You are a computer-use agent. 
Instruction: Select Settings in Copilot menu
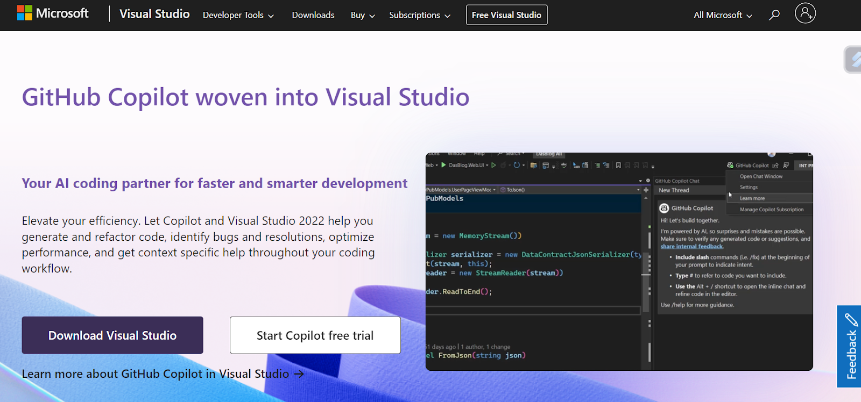point(749,187)
